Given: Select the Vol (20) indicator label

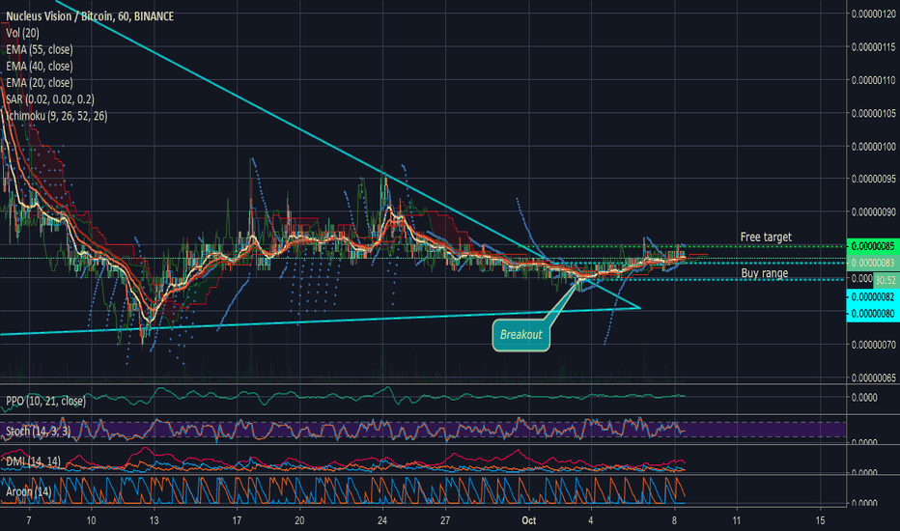Looking at the screenshot, I should point(22,33).
